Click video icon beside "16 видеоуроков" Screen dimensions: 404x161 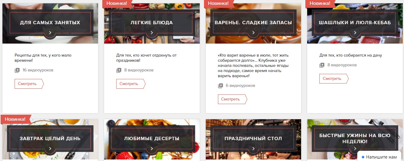[x=17, y=70]
